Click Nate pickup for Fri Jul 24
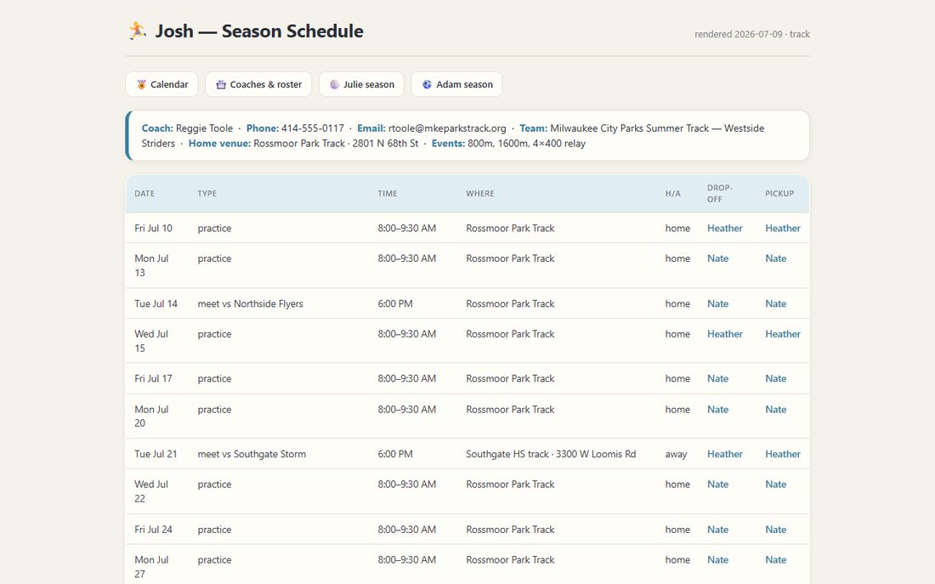Image resolution: width=935 pixels, height=584 pixels. [x=775, y=529]
